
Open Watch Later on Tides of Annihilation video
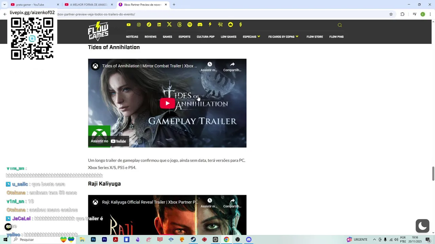[209, 67]
